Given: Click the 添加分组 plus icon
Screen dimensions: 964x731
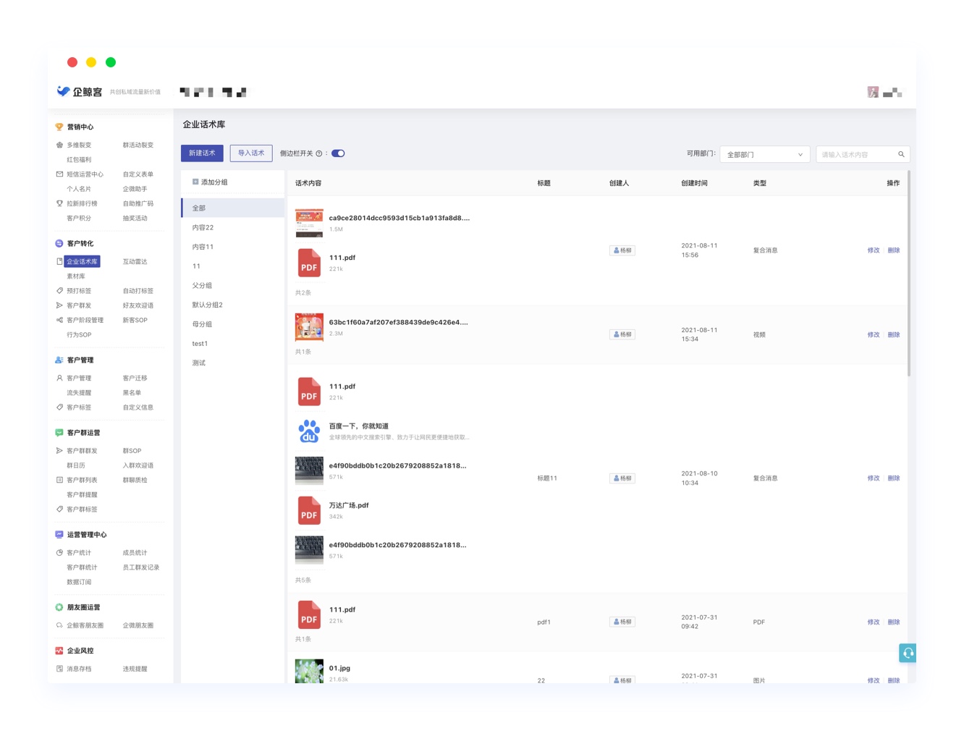Looking at the screenshot, I should click(195, 182).
